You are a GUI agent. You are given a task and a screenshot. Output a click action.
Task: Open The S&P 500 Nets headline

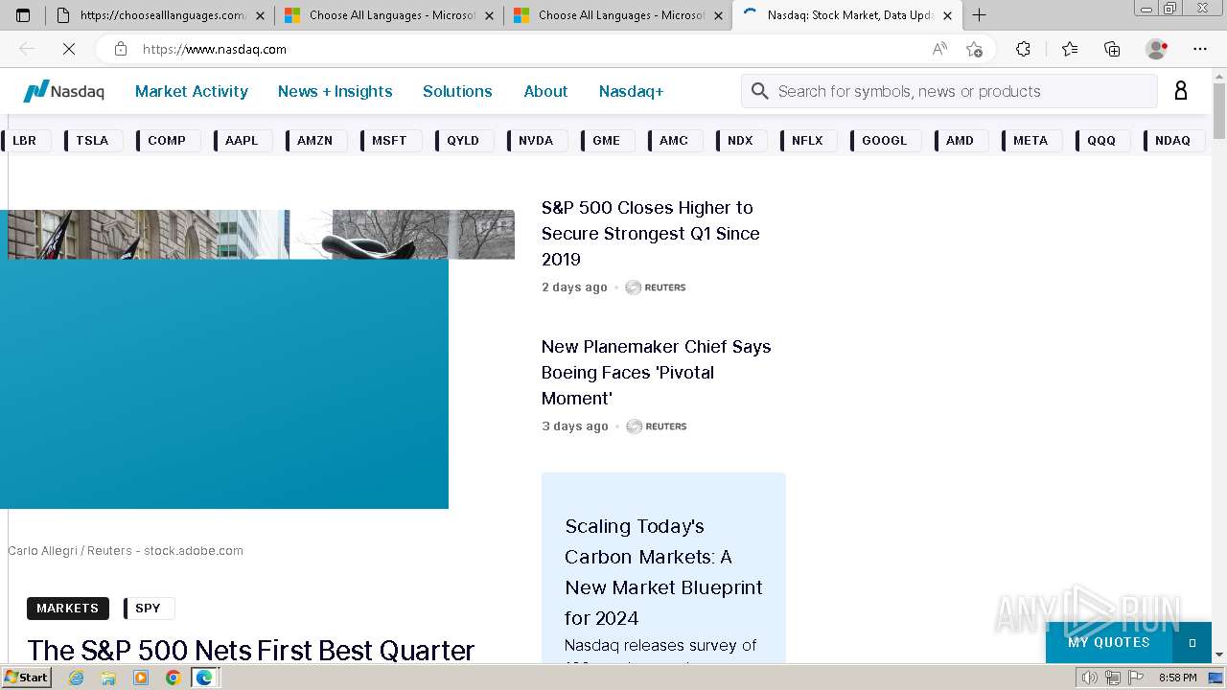(251, 650)
